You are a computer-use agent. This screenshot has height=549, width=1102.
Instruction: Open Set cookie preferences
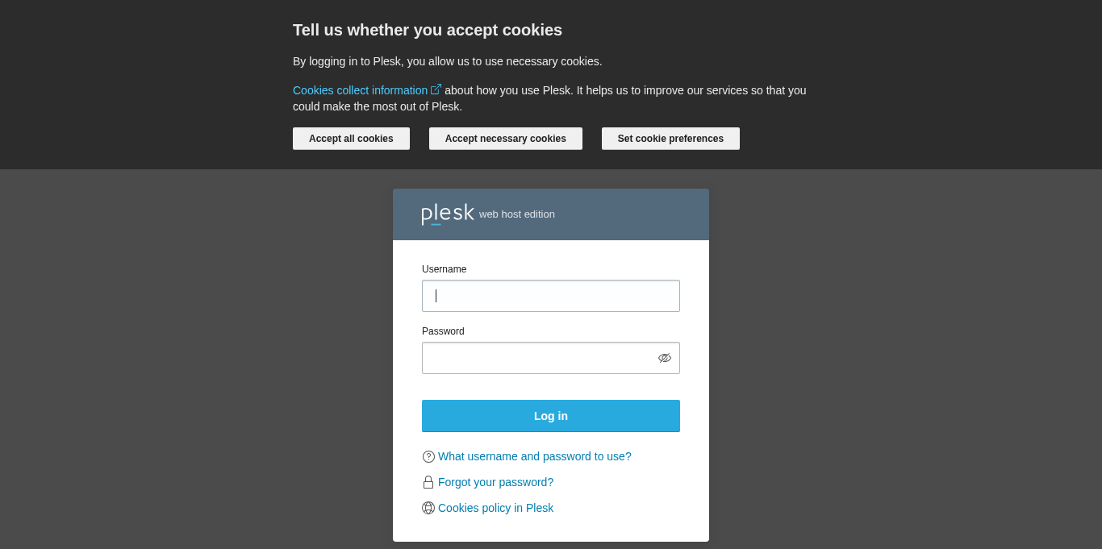[x=670, y=139]
